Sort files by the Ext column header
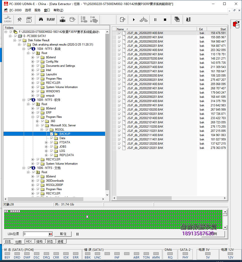The image size is (242, 262). point(202,29)
